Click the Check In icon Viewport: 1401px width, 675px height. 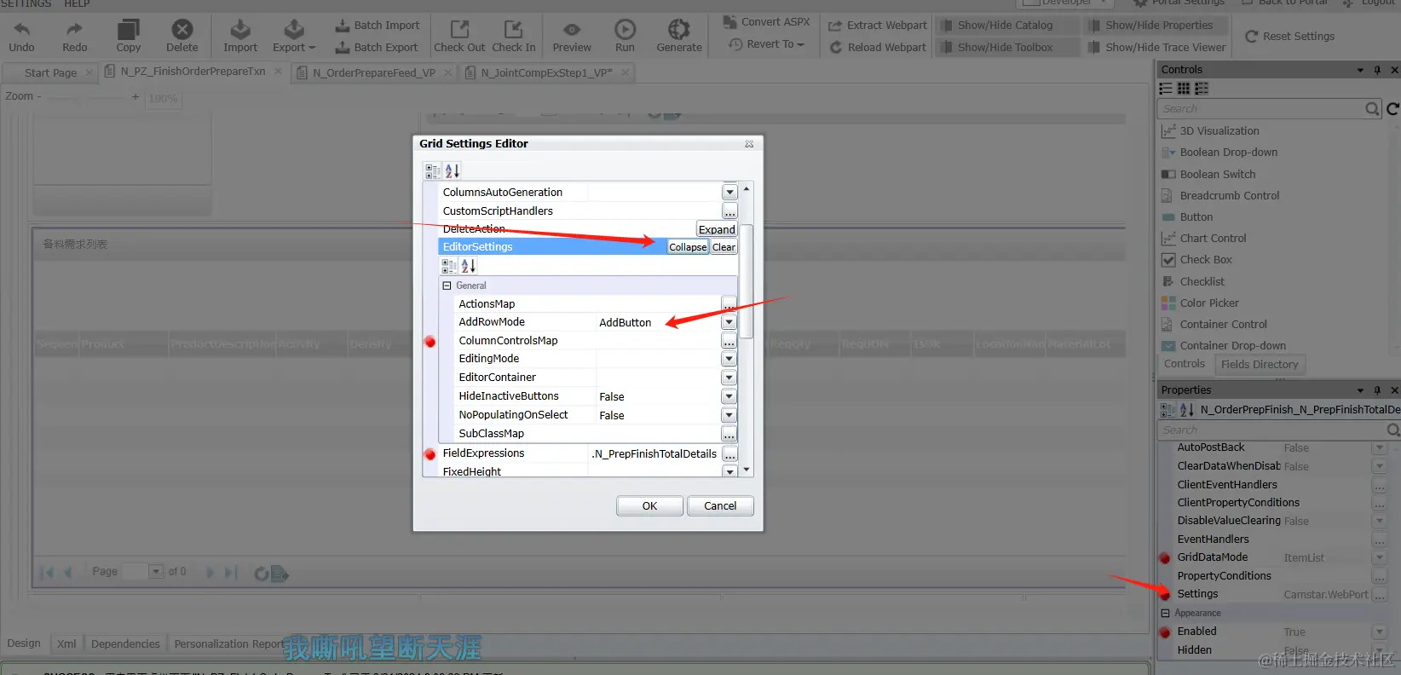coord(513,30)
